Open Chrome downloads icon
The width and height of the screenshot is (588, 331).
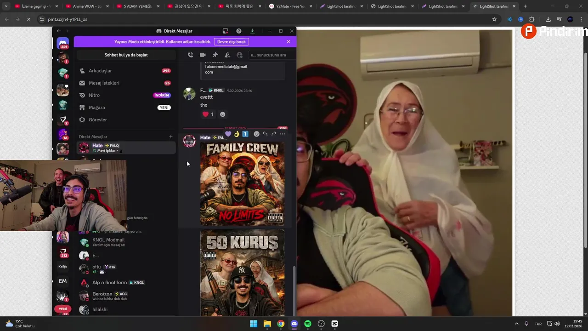(x=548, y=19)
